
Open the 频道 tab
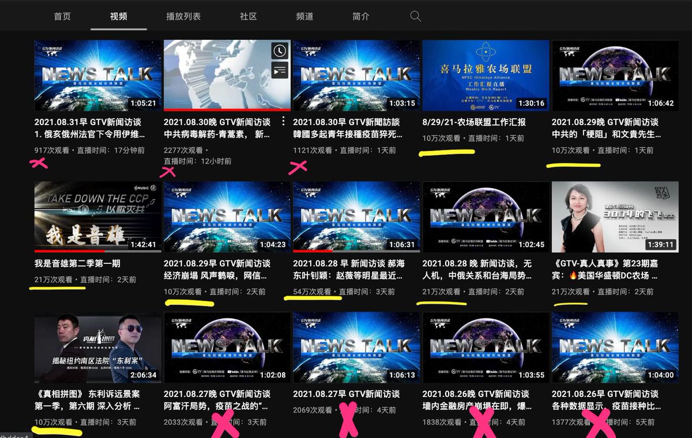(304, 16)
